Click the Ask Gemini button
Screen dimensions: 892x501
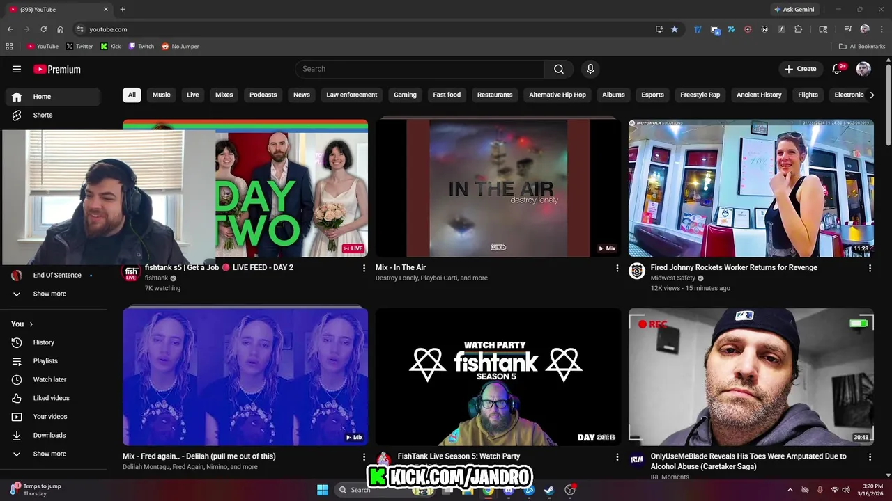click(794, 9)
